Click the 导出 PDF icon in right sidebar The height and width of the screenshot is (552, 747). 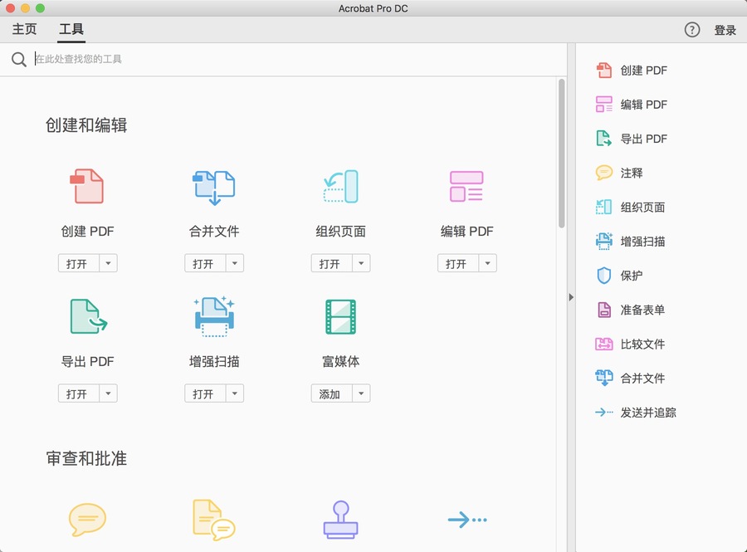point(604,139)
